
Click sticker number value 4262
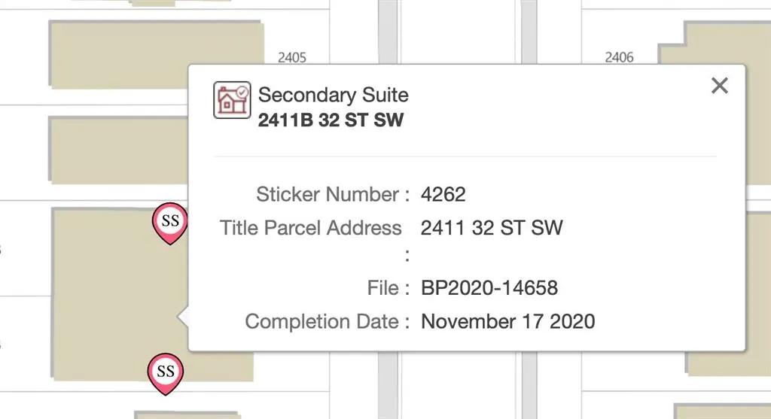pyautogui.click(x=443, y=195)
